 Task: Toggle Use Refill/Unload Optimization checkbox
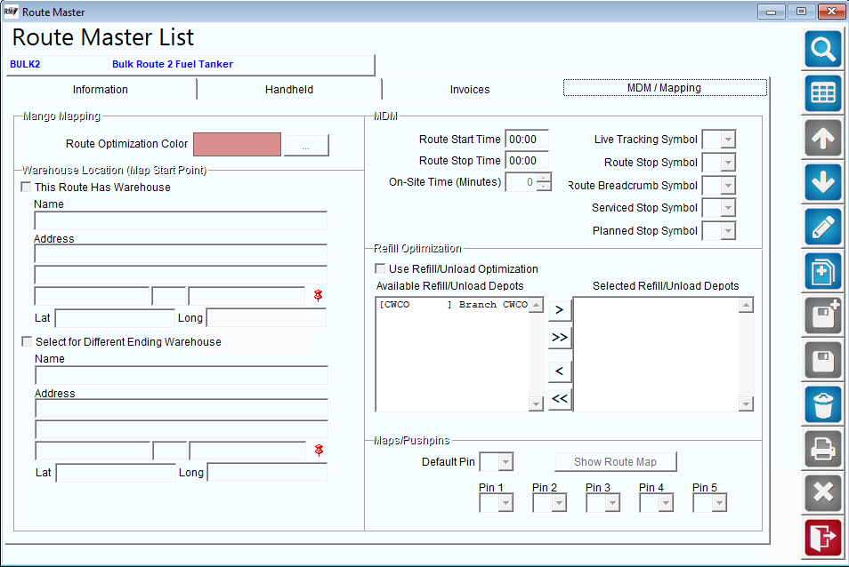[x=380, y=268]
